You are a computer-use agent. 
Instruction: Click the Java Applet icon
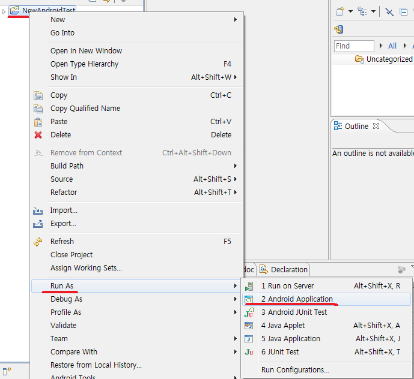click(249, 326)
